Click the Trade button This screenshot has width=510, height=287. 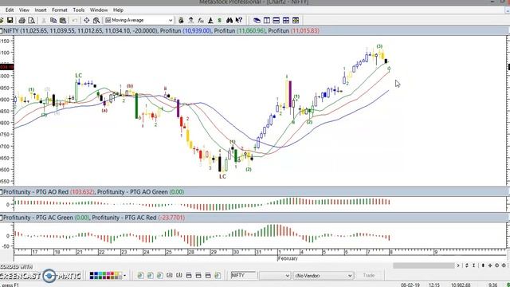tap(369, 276)
